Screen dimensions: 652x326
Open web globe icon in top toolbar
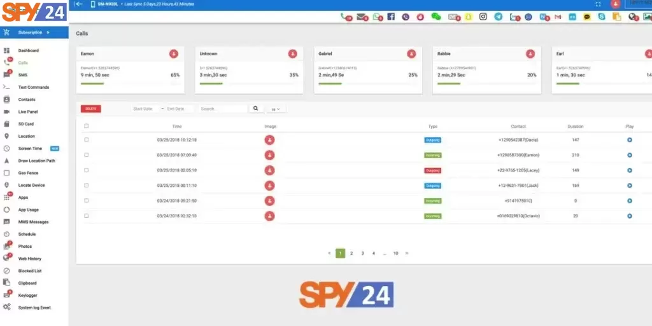(x=634, y=17)
